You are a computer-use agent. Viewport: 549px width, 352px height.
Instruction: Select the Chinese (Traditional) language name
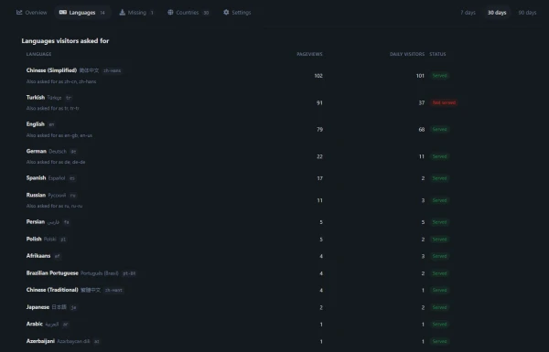[52, 290]
